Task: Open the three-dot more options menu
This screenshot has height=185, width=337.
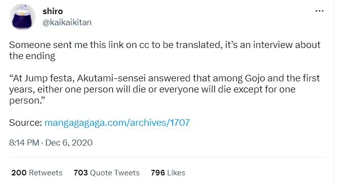Action: pos(319,11)
